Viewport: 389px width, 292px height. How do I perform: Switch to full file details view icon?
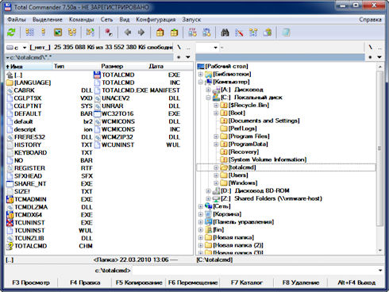click(44, 33)
